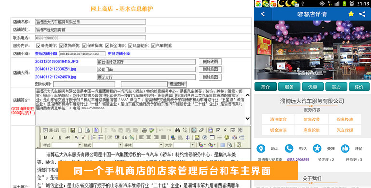
Task: Center align text in editor
Action: [148, 137]
